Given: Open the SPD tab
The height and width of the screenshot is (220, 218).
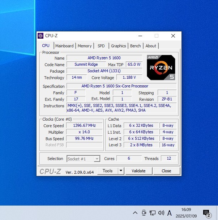Looking at the screenshot, I should click(101, 46).
